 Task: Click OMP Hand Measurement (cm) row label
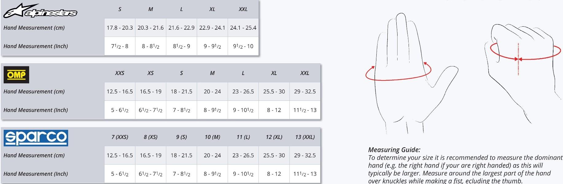34,92
